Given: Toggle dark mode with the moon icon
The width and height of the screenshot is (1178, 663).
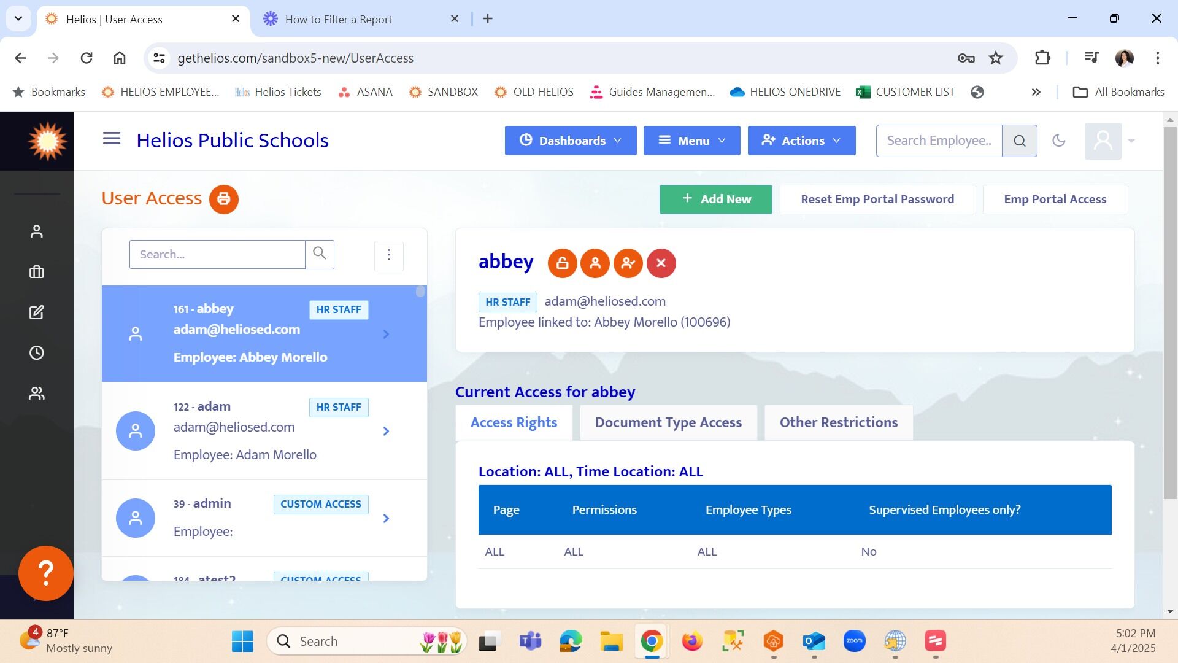Looking at the screenshot, I should click(1058, 141).
